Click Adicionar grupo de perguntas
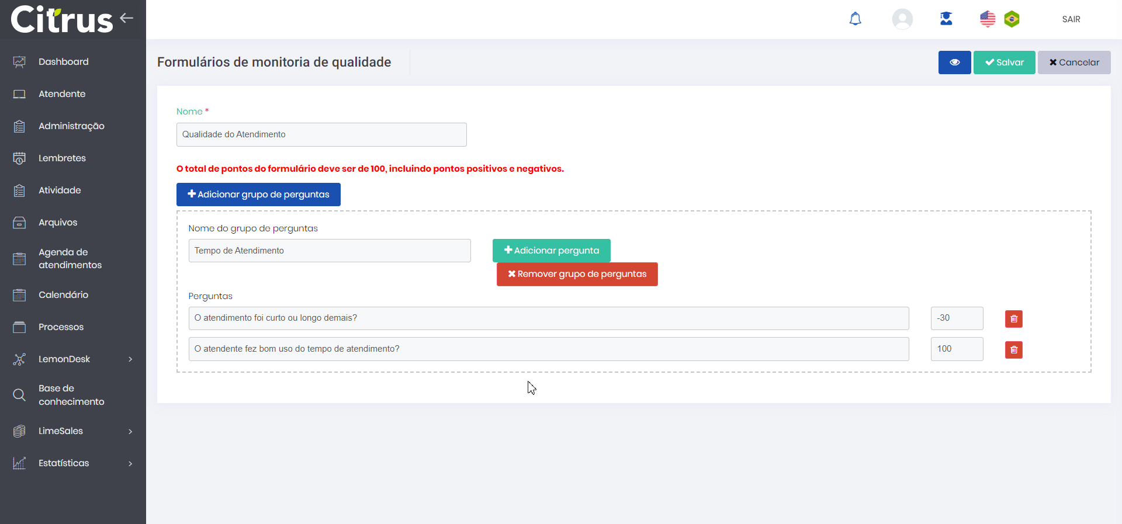Screen dimensions: 1122x524 click(258, 195)
